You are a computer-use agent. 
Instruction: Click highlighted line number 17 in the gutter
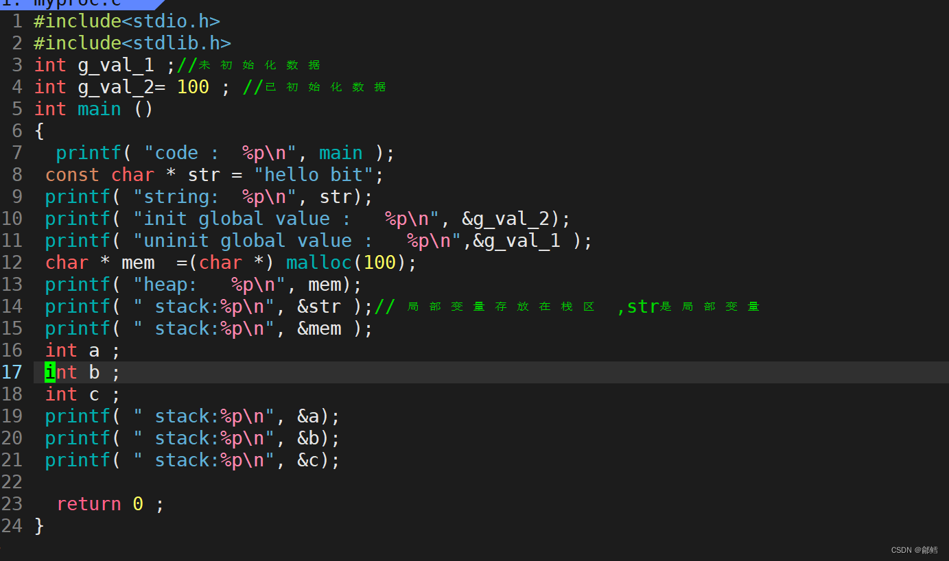pyautogui.click(x=12, y=372)
